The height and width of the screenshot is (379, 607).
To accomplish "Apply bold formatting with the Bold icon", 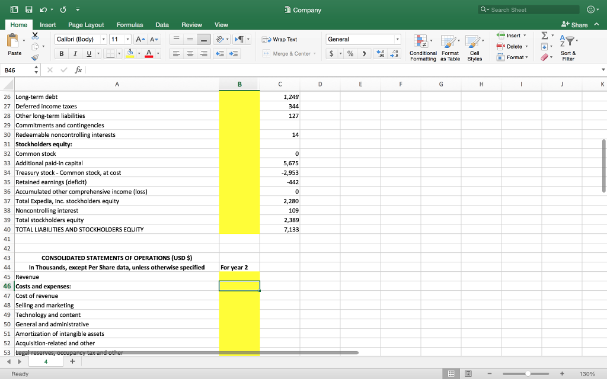I will point(61,53).
